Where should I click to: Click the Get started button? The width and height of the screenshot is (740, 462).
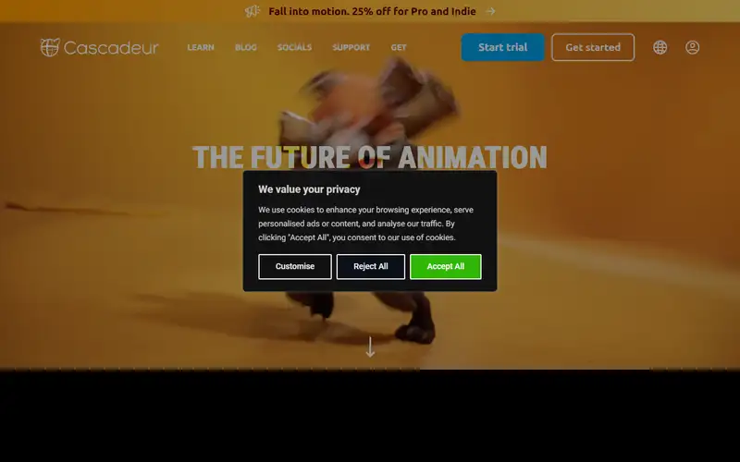tap(593, 47)
